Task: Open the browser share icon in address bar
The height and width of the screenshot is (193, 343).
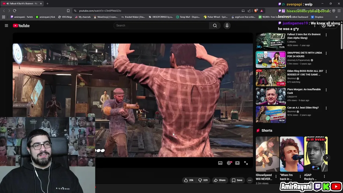Action: pyautogui.click(x=249, y=11)
